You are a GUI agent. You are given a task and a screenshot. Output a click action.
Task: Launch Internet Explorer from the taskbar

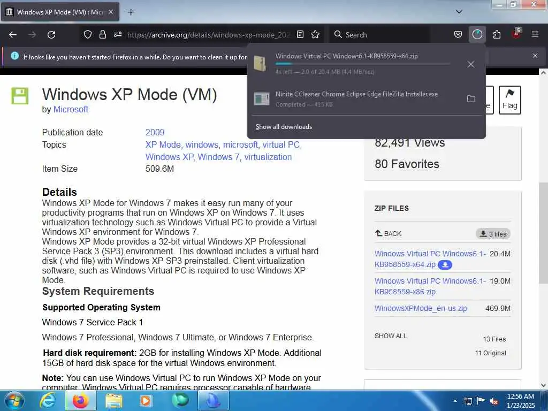pos(47,400)
